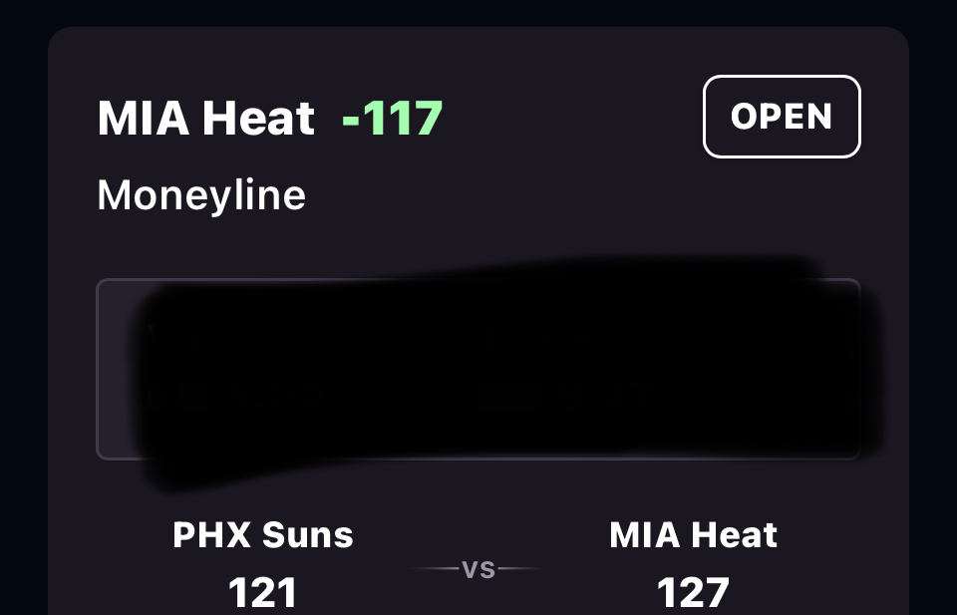Click the dash line right of vs
The width and height of the screenshot is (957, 615).
[x=520, y=570]
